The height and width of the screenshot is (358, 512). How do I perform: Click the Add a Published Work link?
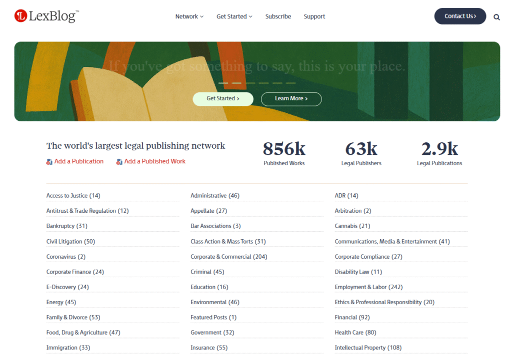coord(155,161)
